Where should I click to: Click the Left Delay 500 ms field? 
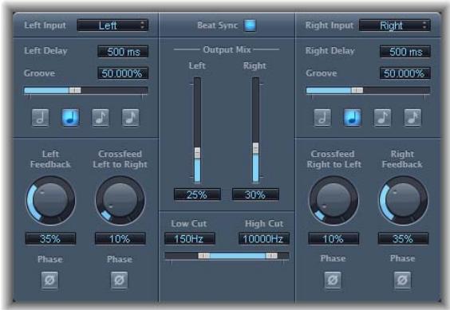click(123, 52)
